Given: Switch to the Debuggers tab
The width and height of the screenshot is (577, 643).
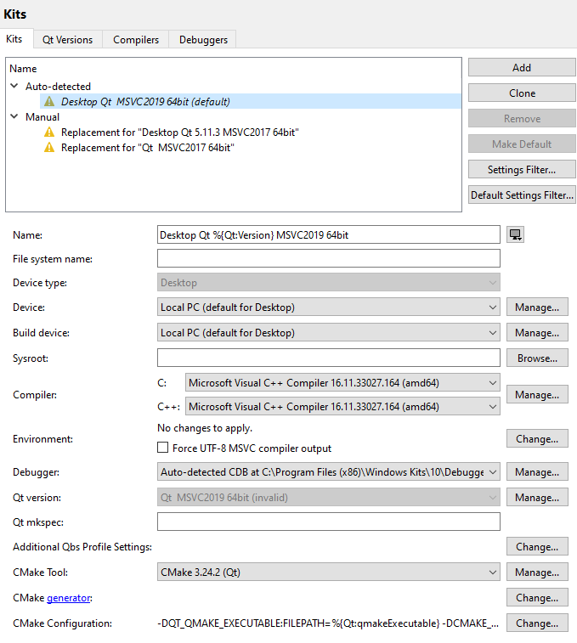Looking at the screenshot, I should point(203,40).
